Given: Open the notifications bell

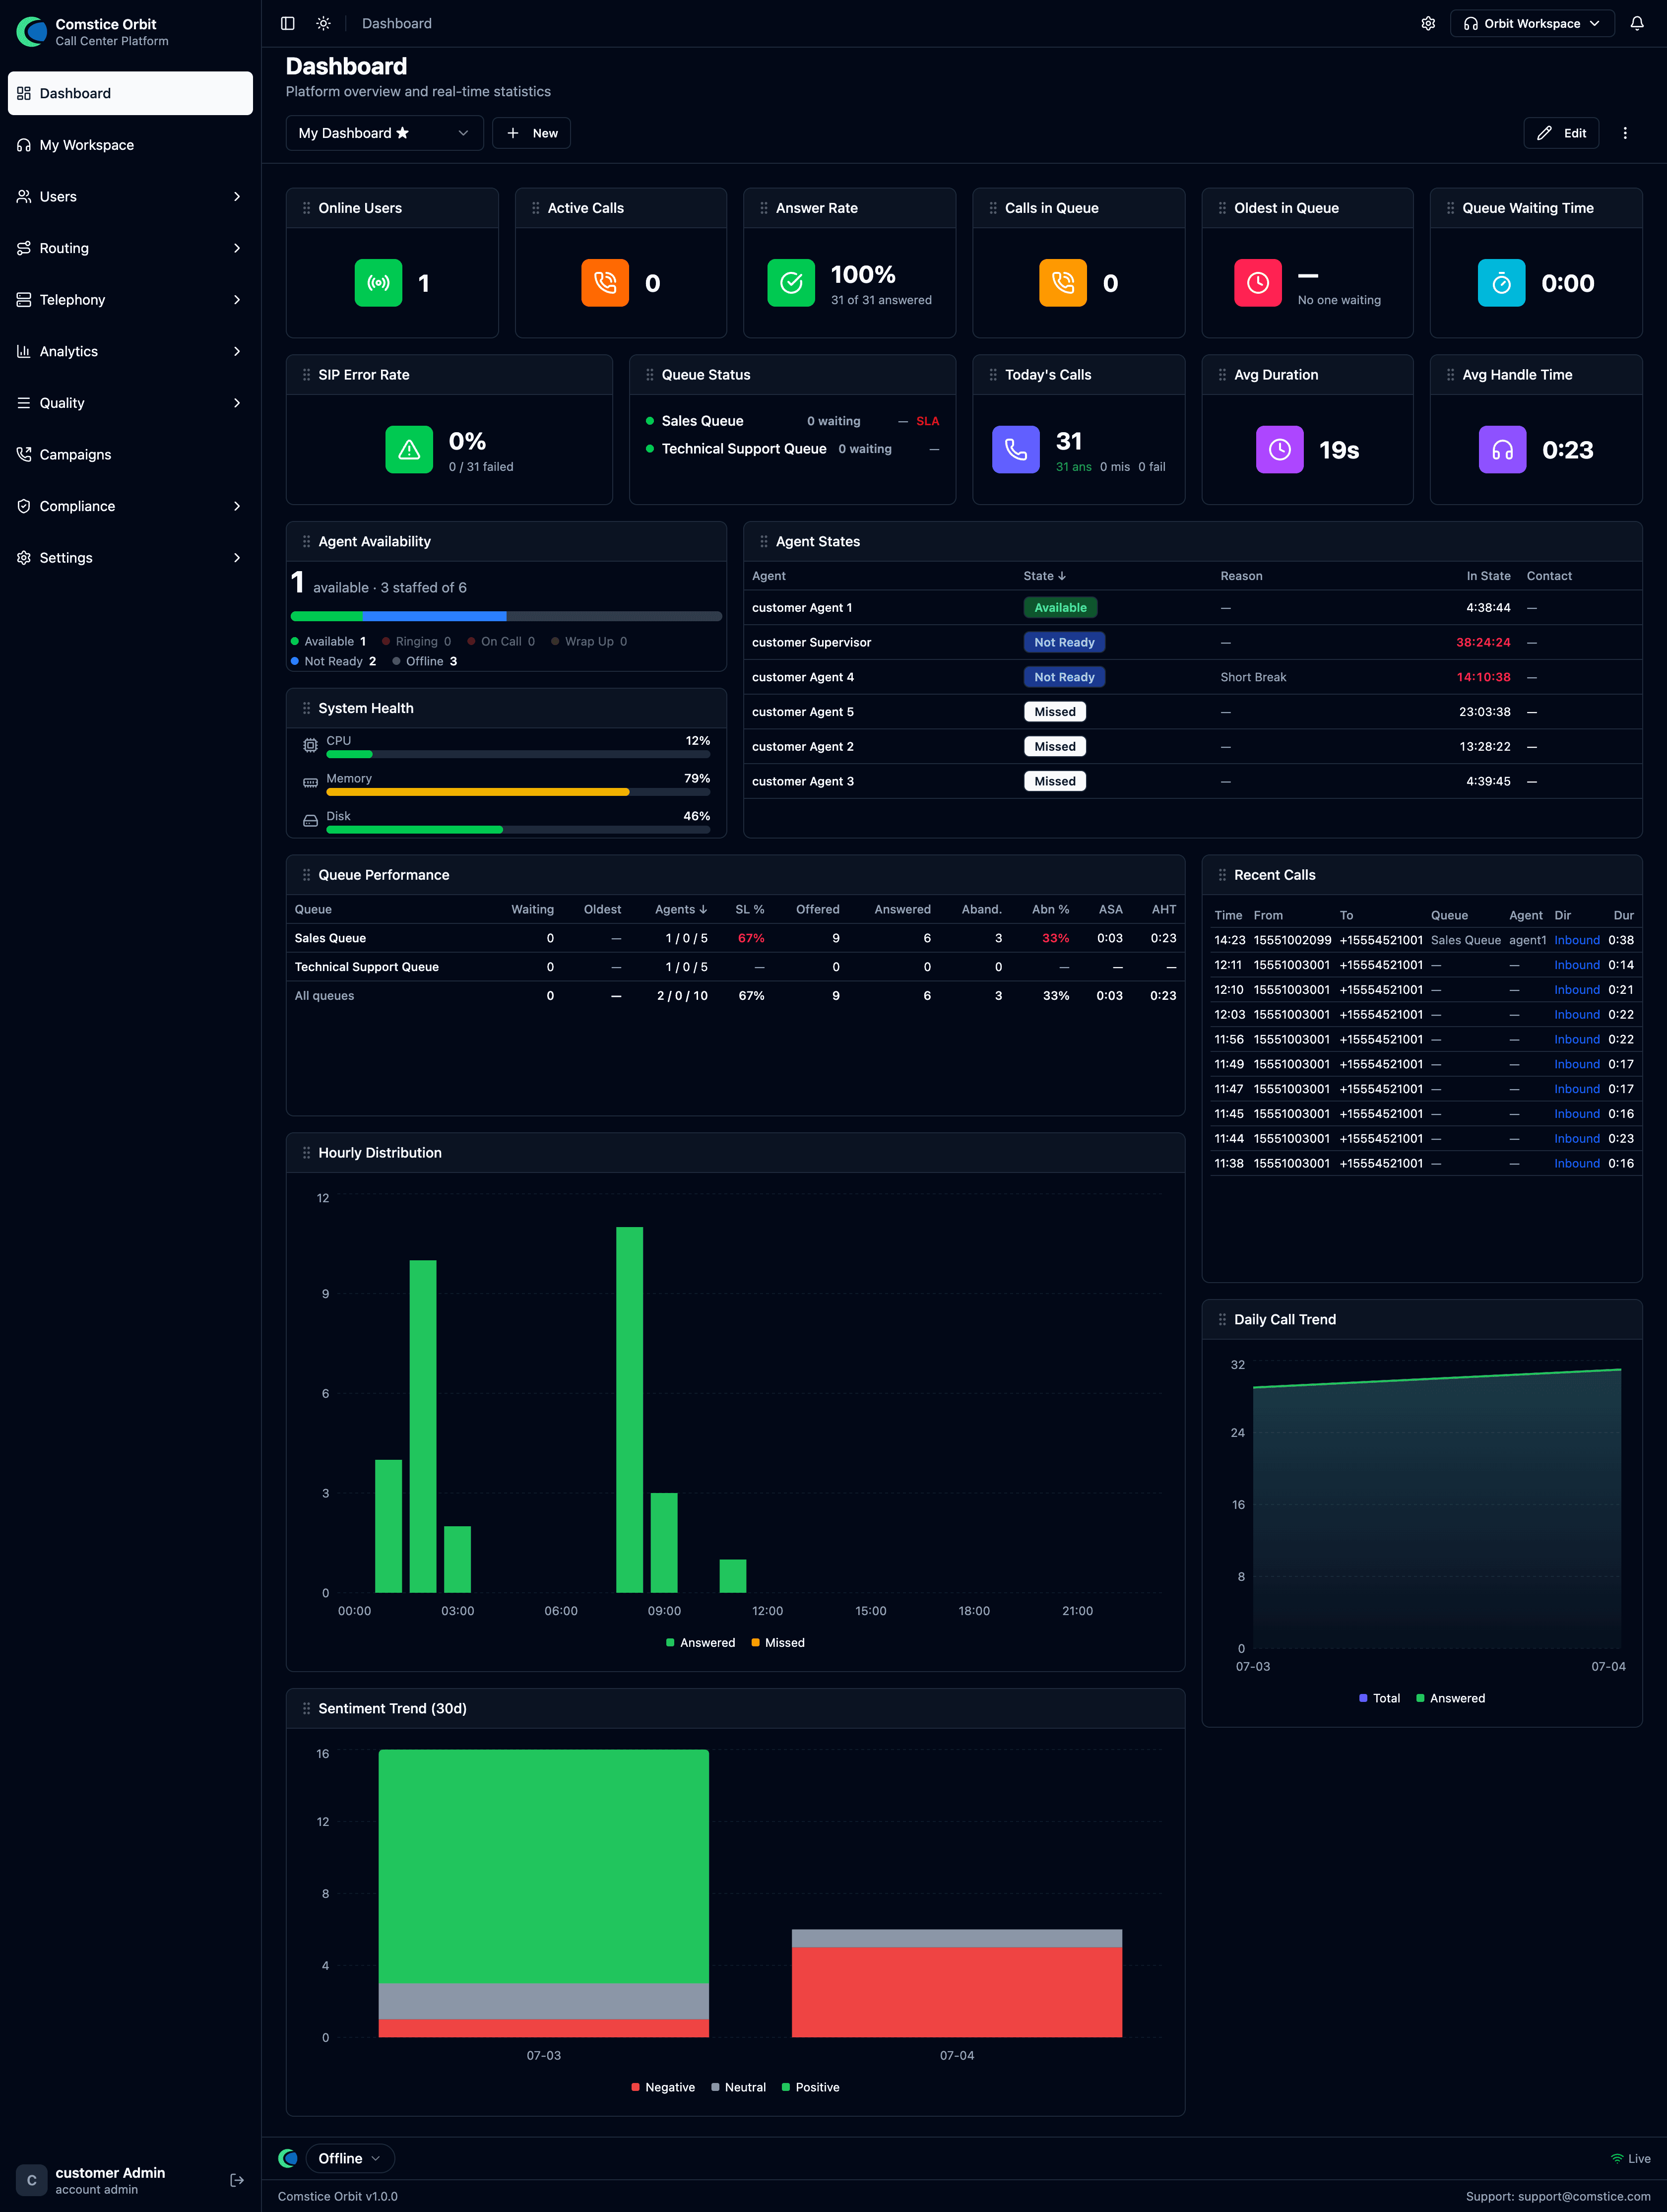Looking at the screenshot, I should click(1637, 23).
